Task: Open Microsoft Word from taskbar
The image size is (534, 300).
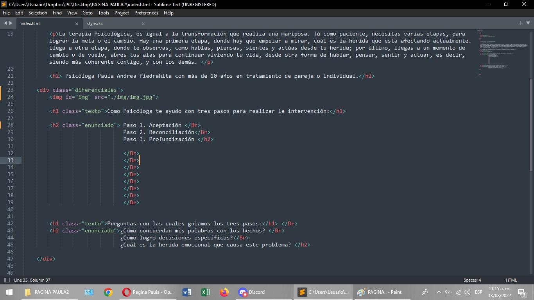Action: 186,292
